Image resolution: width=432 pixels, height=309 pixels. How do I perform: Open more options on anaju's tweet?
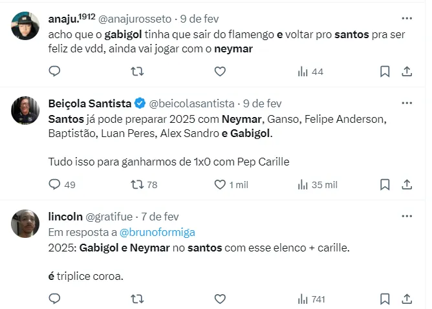tap(407, 18)
